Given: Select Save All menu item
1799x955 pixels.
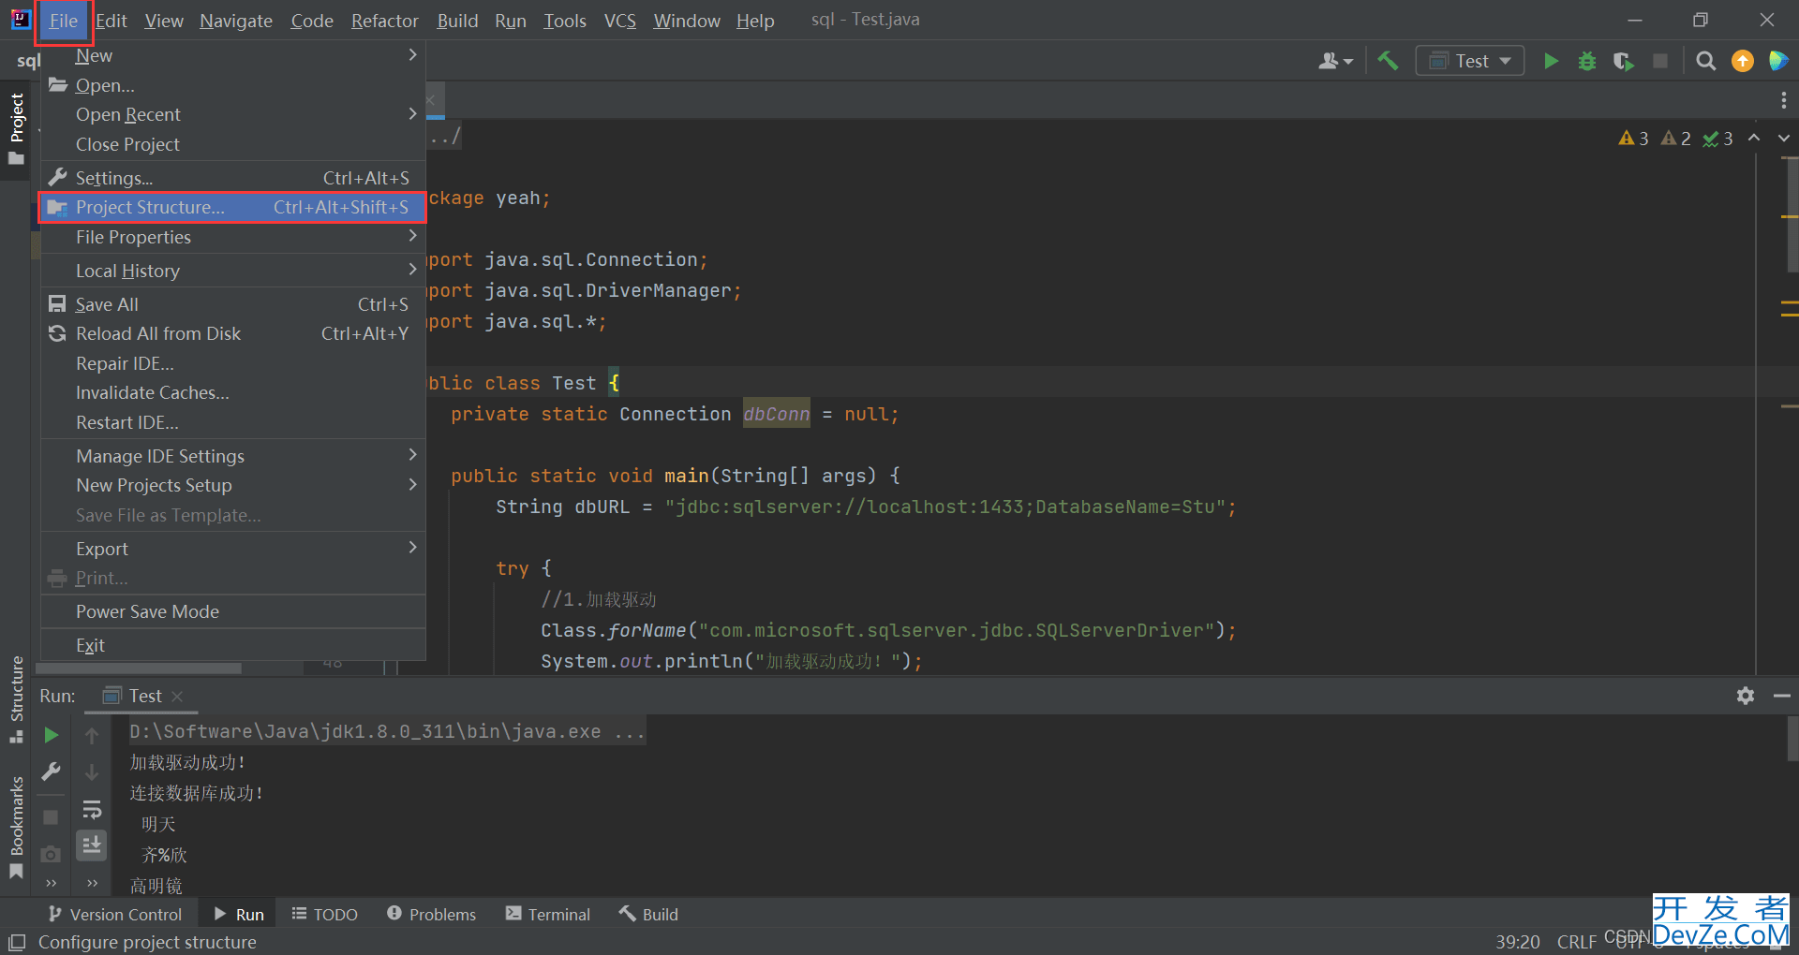Looking at the screenshot, I should [232, 304].
